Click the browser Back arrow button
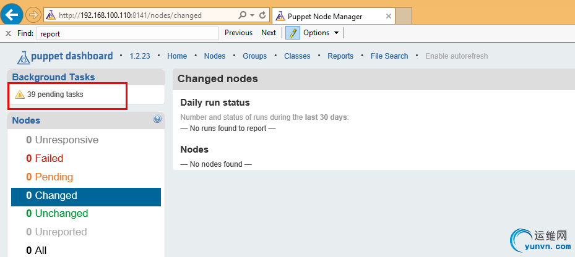Viewport: 575px width, 257px height. [12, 15]
